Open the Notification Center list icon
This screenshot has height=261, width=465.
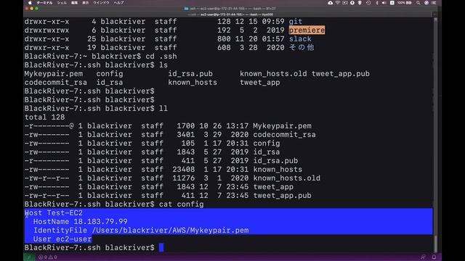[x=434, y=3]
